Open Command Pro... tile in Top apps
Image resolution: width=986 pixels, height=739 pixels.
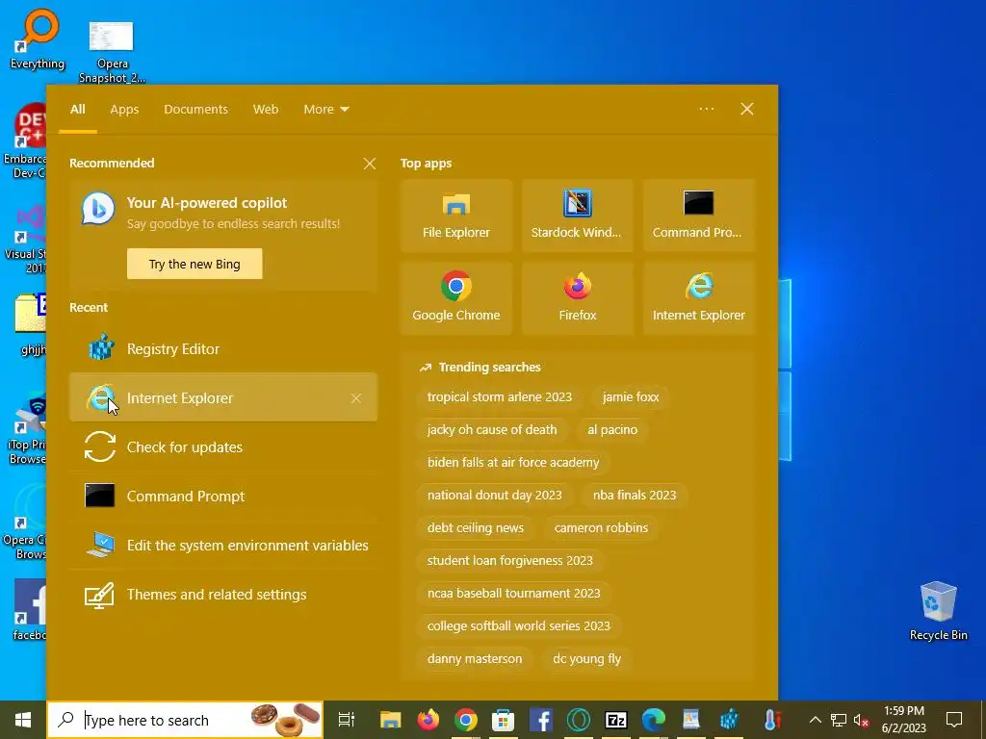click(698, 216)
